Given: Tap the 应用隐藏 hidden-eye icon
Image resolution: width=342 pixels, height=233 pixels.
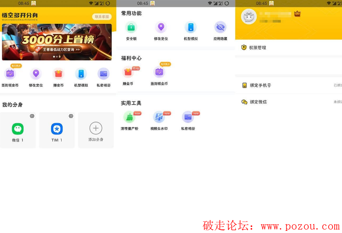Looking at the screenshot, I should pos(220,27).
